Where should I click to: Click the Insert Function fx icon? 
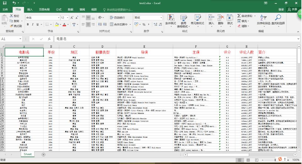click(49, 39)
